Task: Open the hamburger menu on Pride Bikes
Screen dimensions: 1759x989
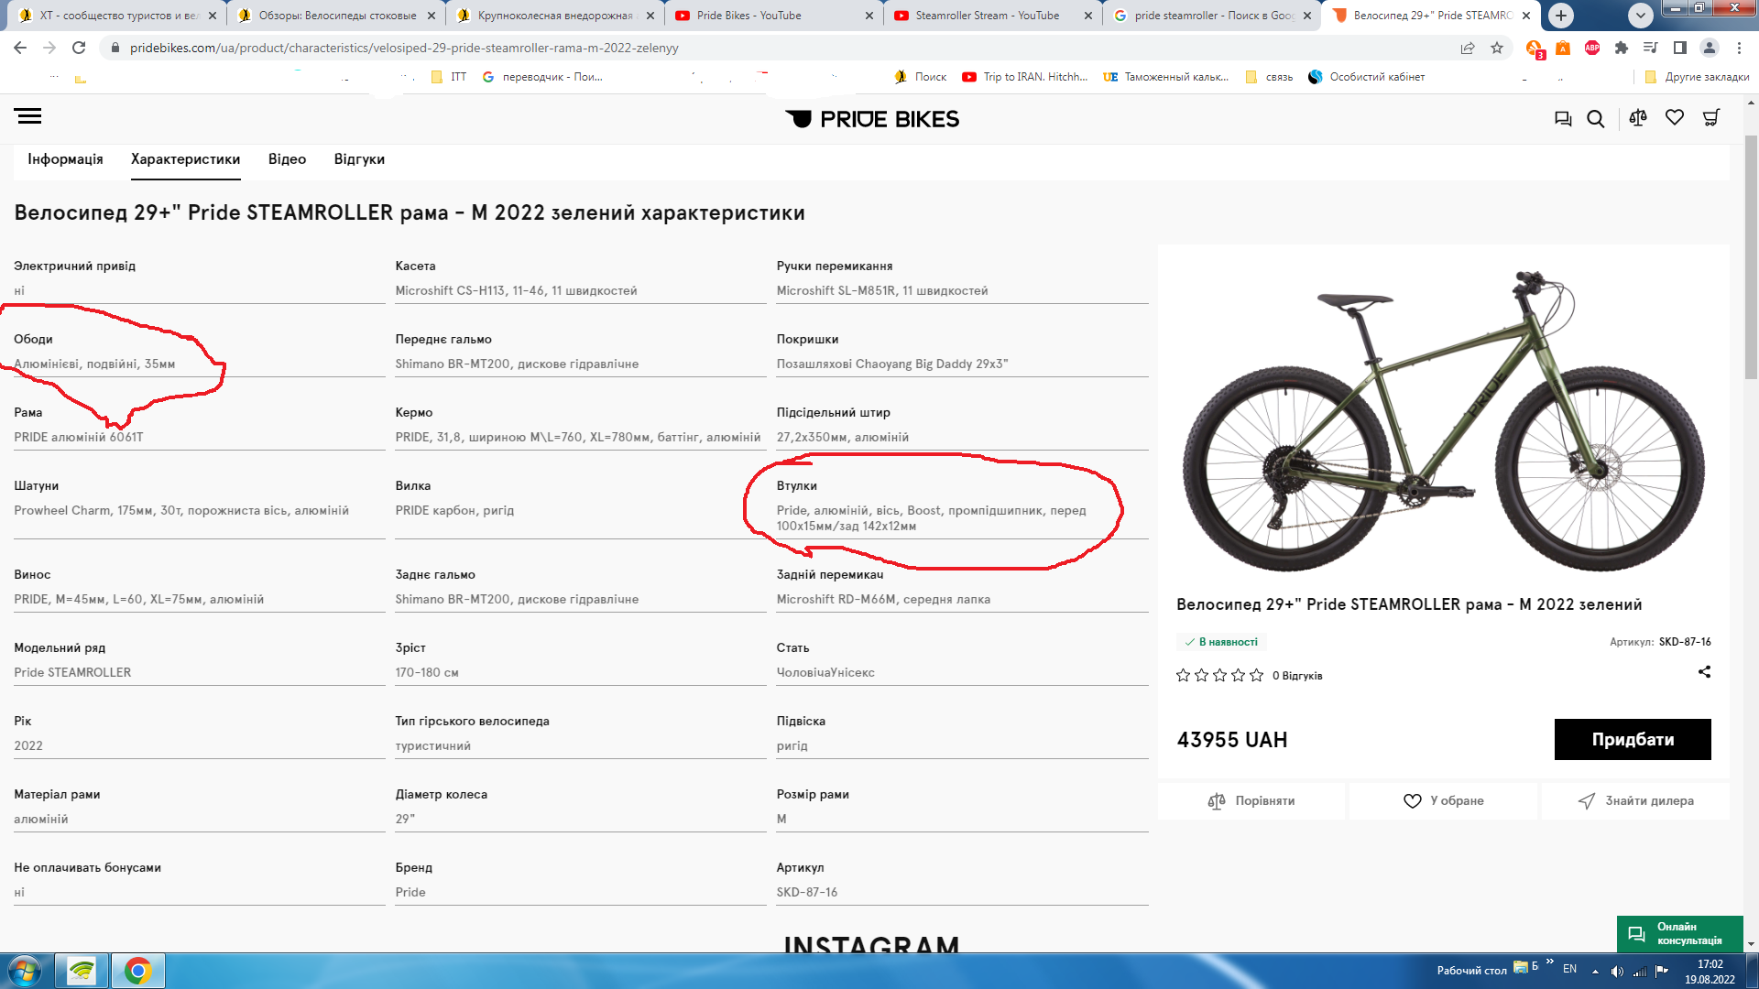Action: click(x=27, y=116)
